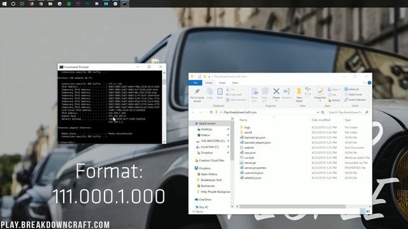The width and height of the screenshot is (408, 229).
Task: Switch to the Home ribbon tab
Action: 208,83
